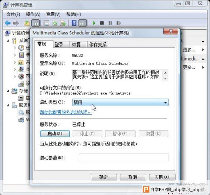This screenshot has width=210, height=195.
Task: Click the stop service square icon
Action: pos(102,23)
